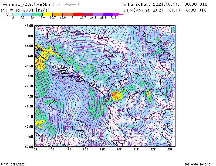Click latitude label 41.5N

click(29, 106)
